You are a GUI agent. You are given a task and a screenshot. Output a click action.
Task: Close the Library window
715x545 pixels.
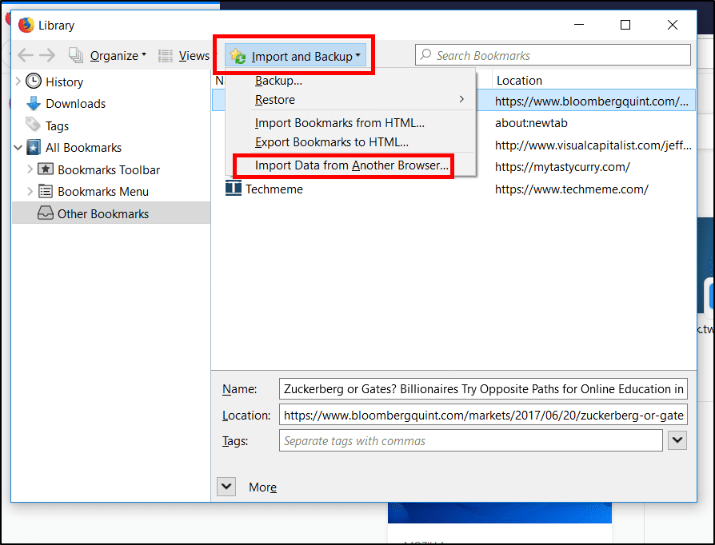coord(673,25)
